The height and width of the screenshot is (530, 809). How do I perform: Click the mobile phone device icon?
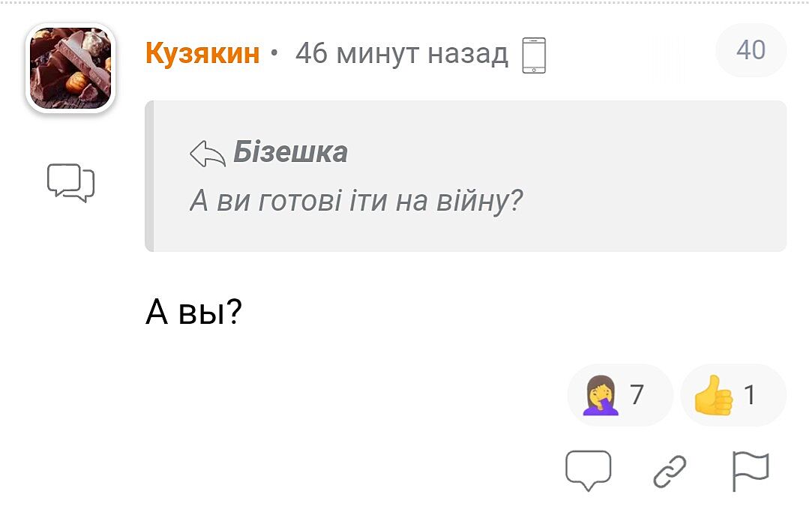click(x=534, y=55)
